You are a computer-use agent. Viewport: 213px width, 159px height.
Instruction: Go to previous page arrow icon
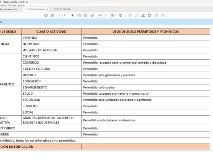tap(46, 16)
